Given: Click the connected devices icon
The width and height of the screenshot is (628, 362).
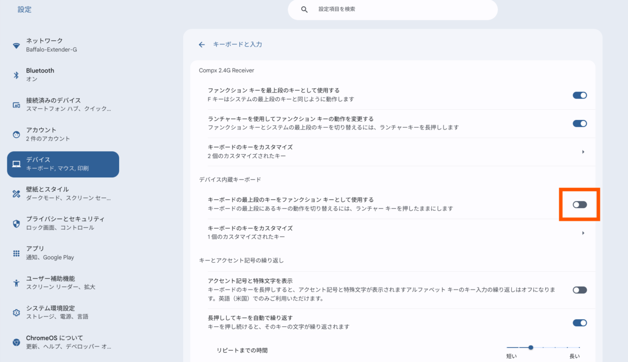Looking at the screenshot, I should coord(16,105).
